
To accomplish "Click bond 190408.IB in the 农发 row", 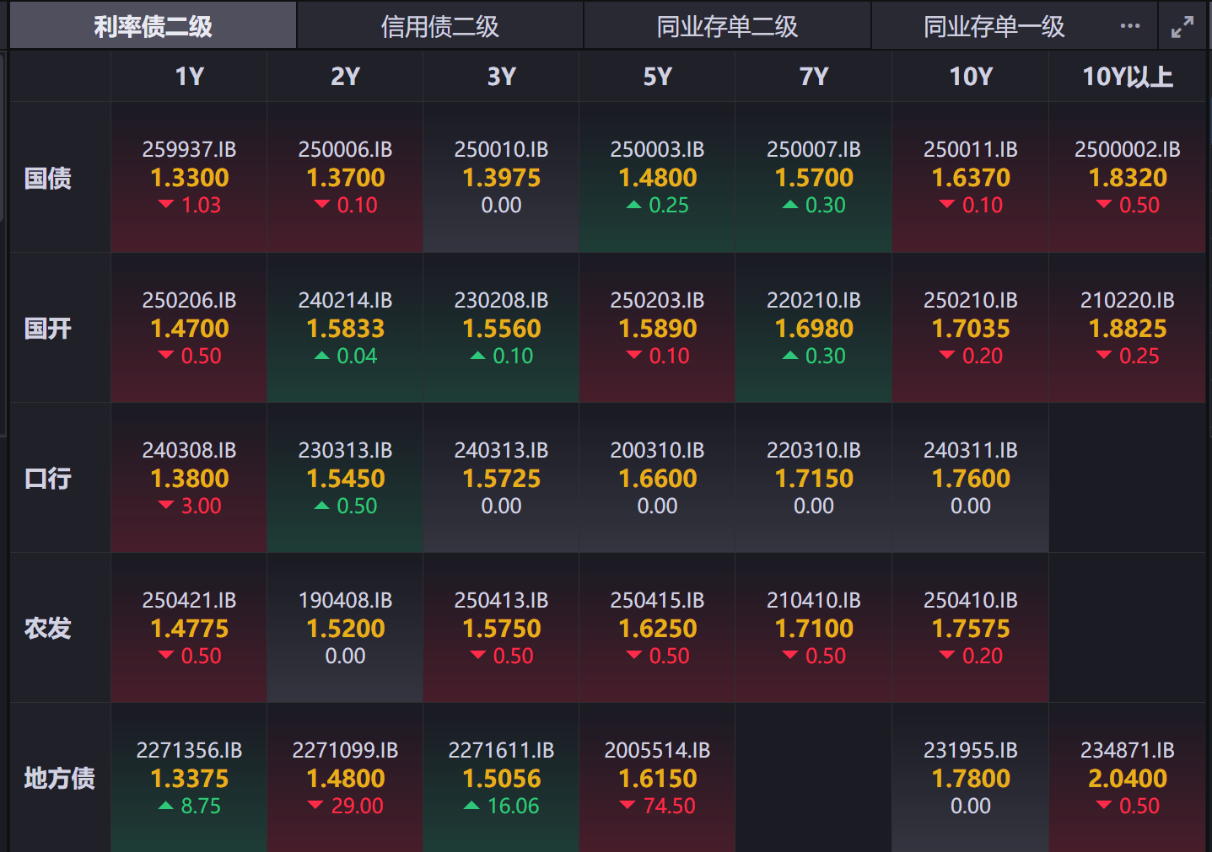I will [x=344, y=628].
